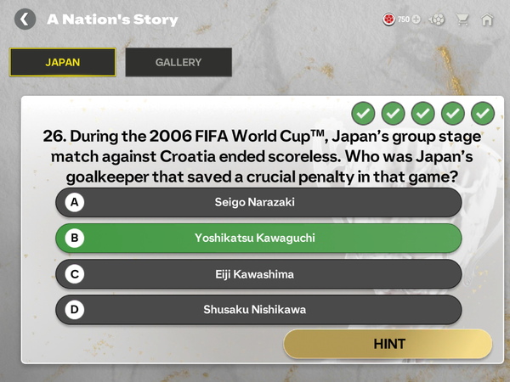Open the Gallery tab
The image size is (510, 382).
[x=178, y=62]
